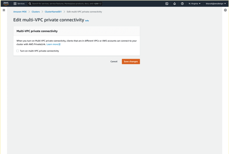The width and height of the screenshot is (229, 154).
Task: Click the Multi-VPC private connectivity panel heading
Action: coord(37,31)
